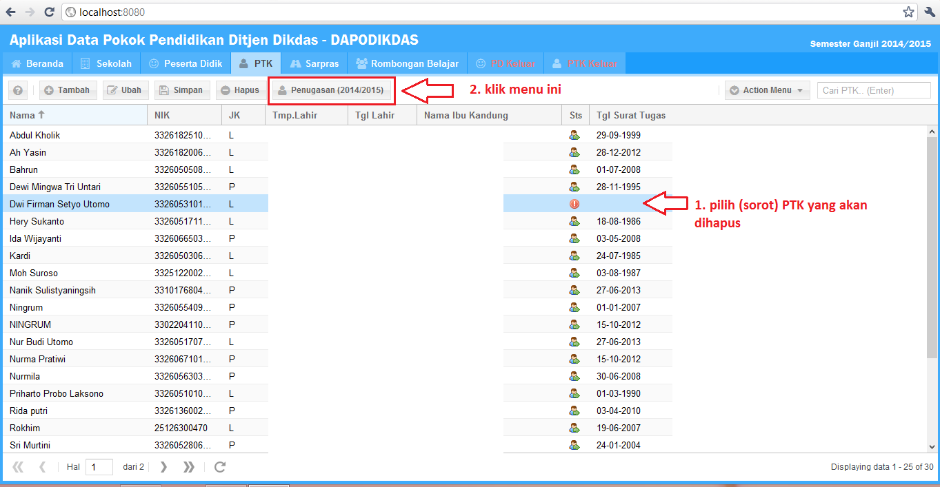940x487 pixels.
Task: Click the red warning status icon on Dwi Firman's row
Action: [x=575, y=203]
